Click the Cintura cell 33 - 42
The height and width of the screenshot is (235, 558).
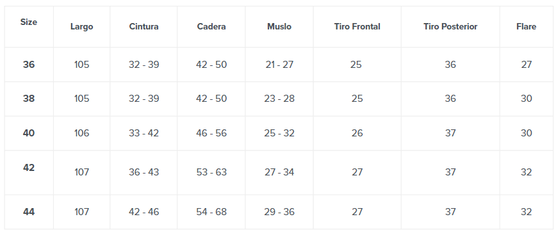coord(144,133)
